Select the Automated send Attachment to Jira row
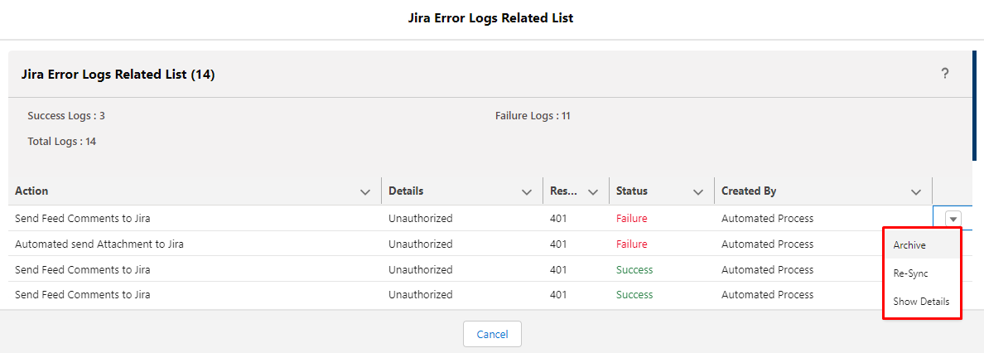The height and width of the screenshot is (353, 984). (470, 244)
